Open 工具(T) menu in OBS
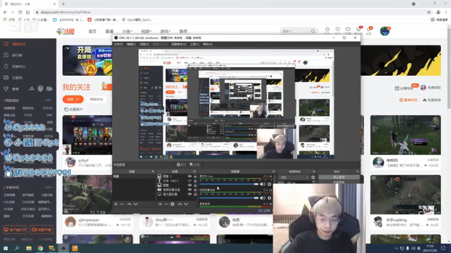The width and height of the screenshot is (451, 253). coord(194,44)
